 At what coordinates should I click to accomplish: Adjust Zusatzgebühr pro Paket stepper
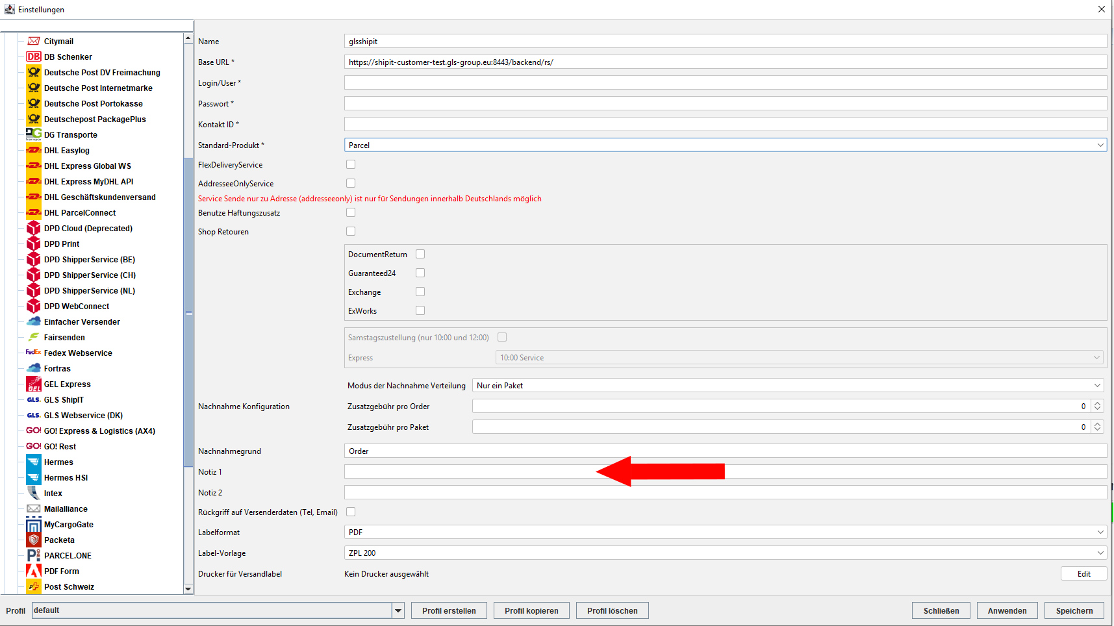tap(1097, 427)
